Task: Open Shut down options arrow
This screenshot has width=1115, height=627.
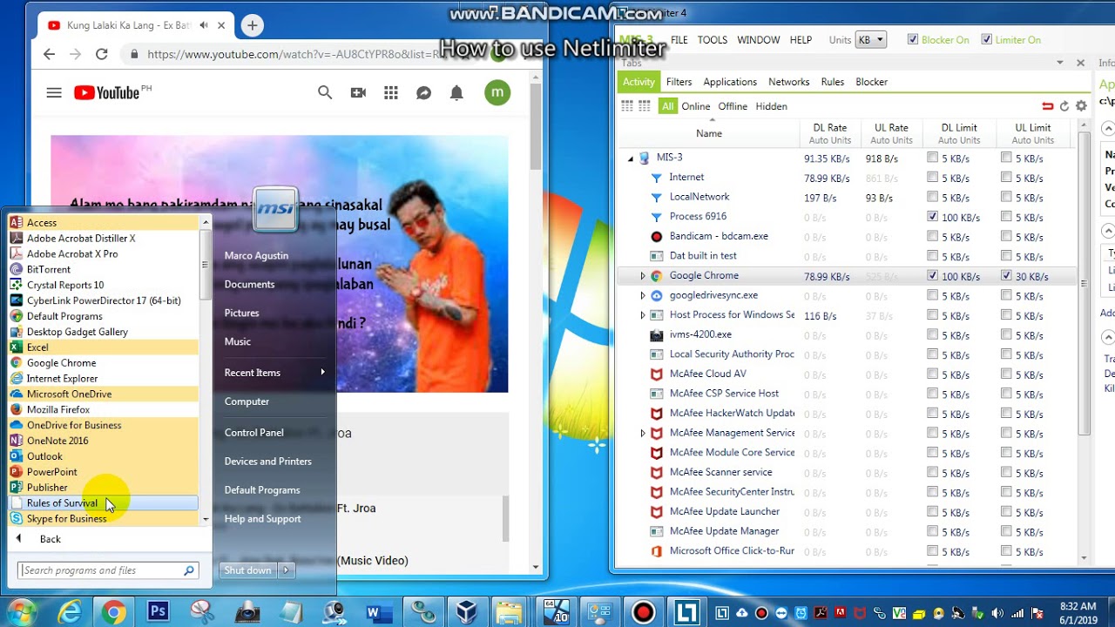Action: [x=286, y=570]
